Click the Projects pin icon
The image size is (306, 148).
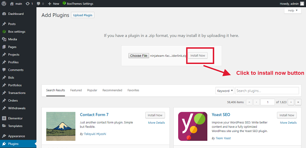[4, 54]
